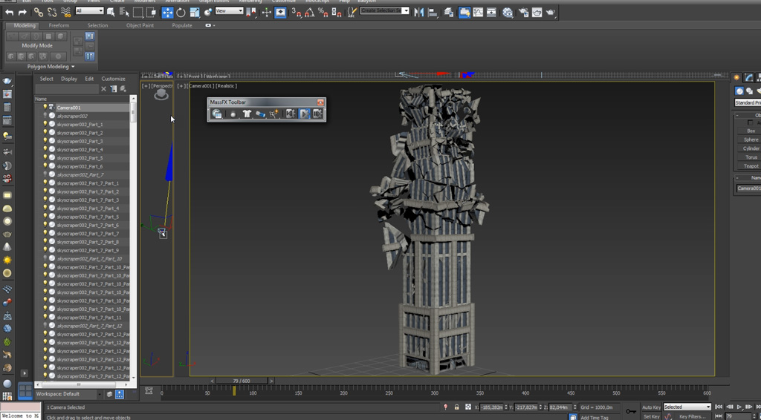Open the reference coordinate 'View' dropdown
This screenshot has height=420, width=761.
pos(229,11)
